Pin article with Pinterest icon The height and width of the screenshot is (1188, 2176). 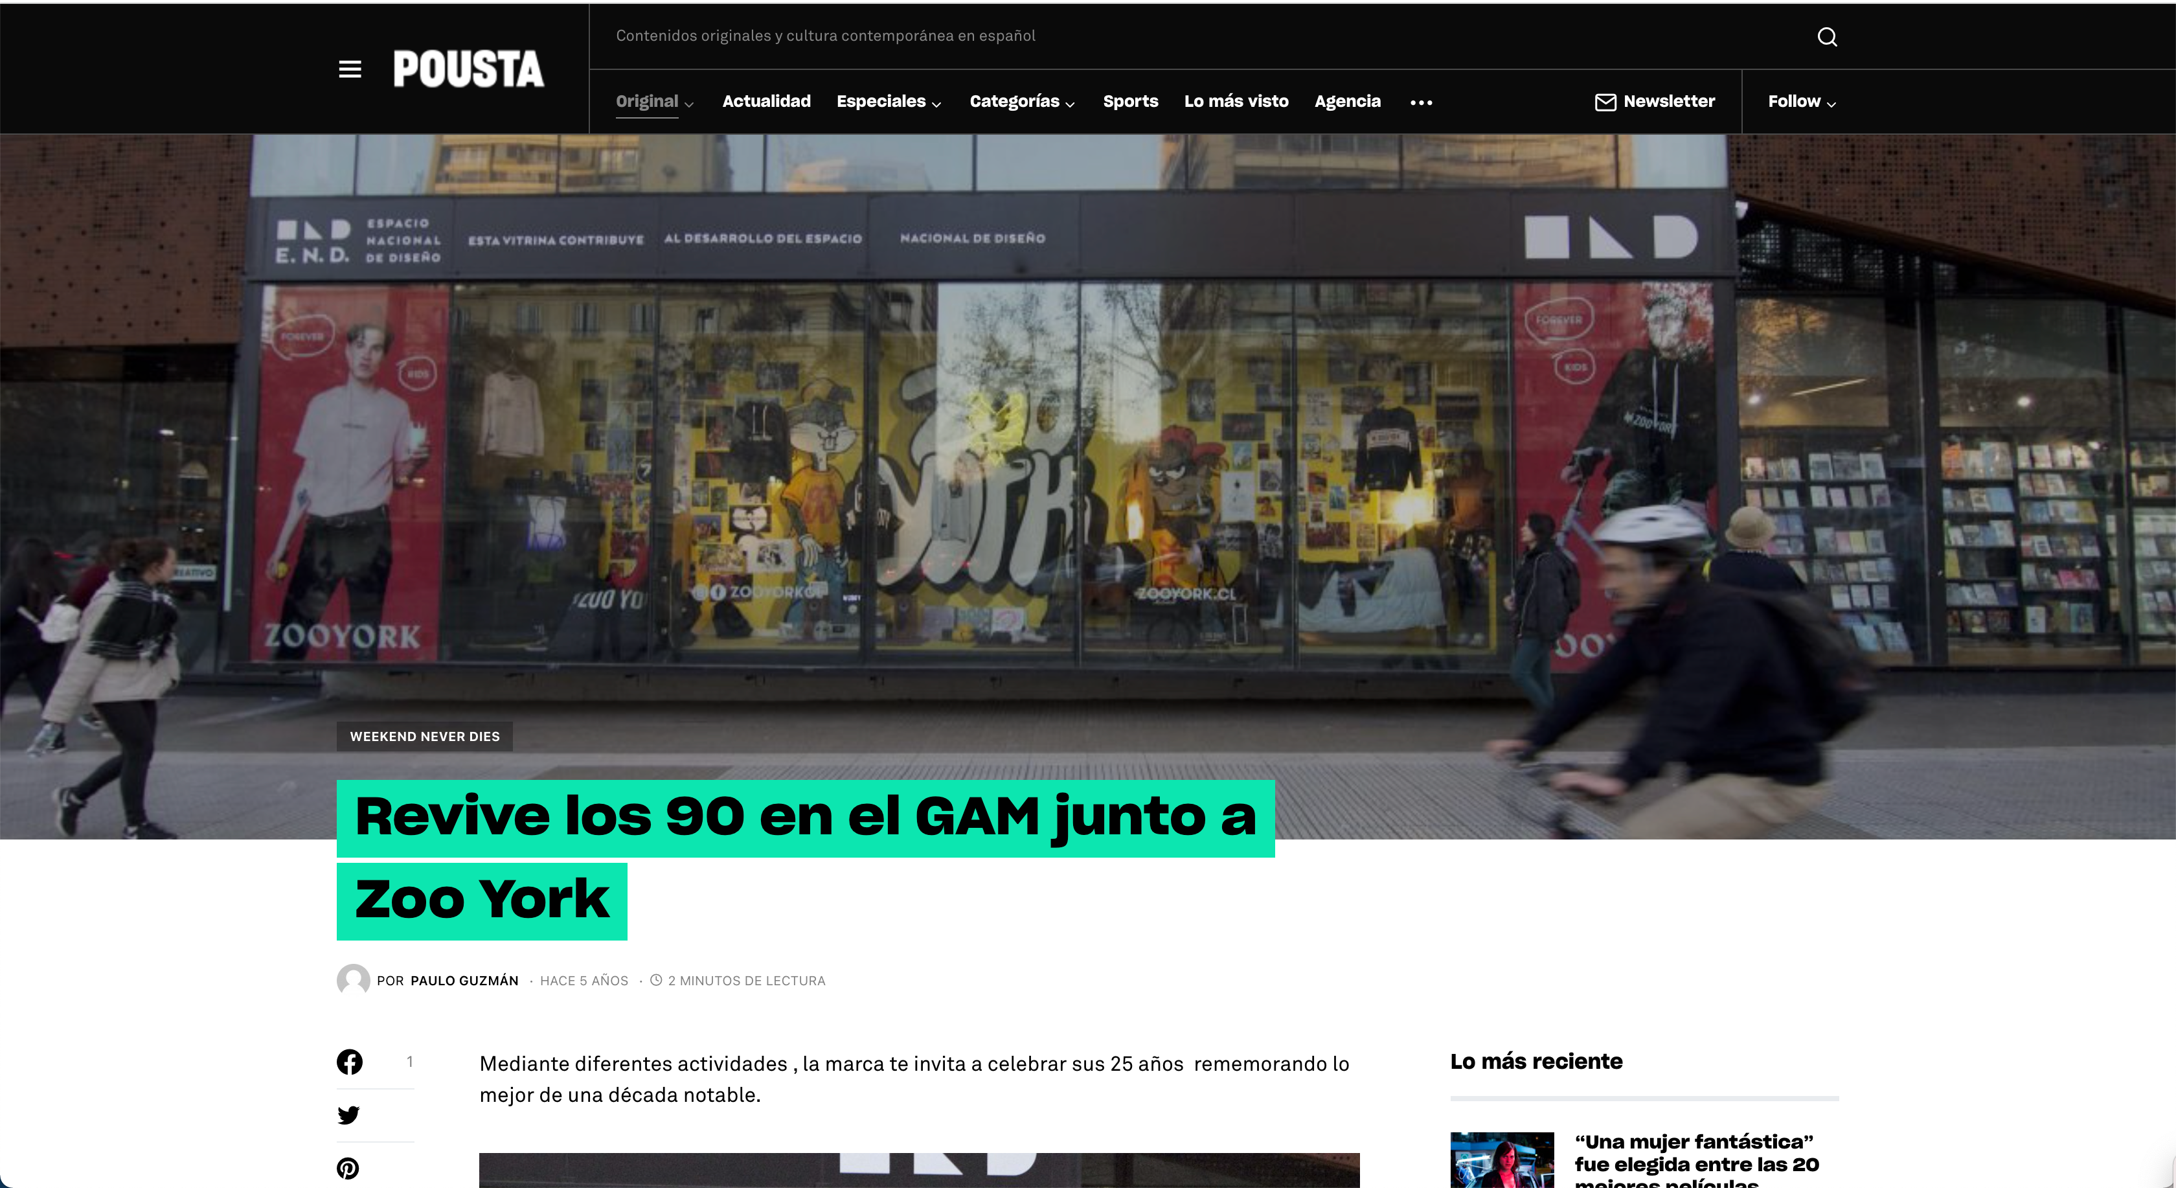(x=348, y=1169)
